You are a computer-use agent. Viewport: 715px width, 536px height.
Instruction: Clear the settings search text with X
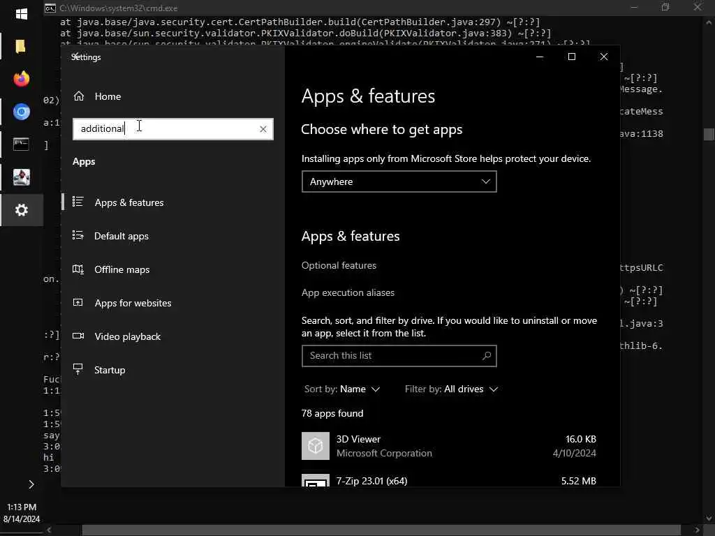point(263,129)
